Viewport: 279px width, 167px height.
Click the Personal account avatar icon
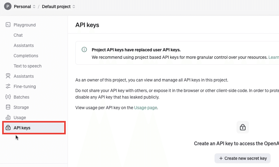(x=8, y=7)
